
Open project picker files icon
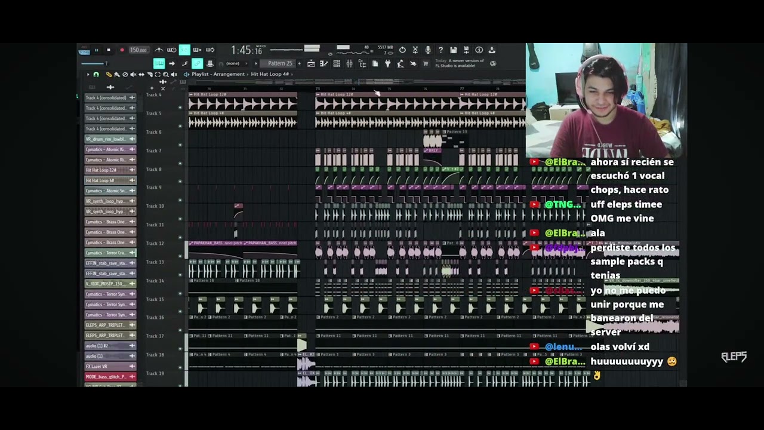click(x=375, y=63)
